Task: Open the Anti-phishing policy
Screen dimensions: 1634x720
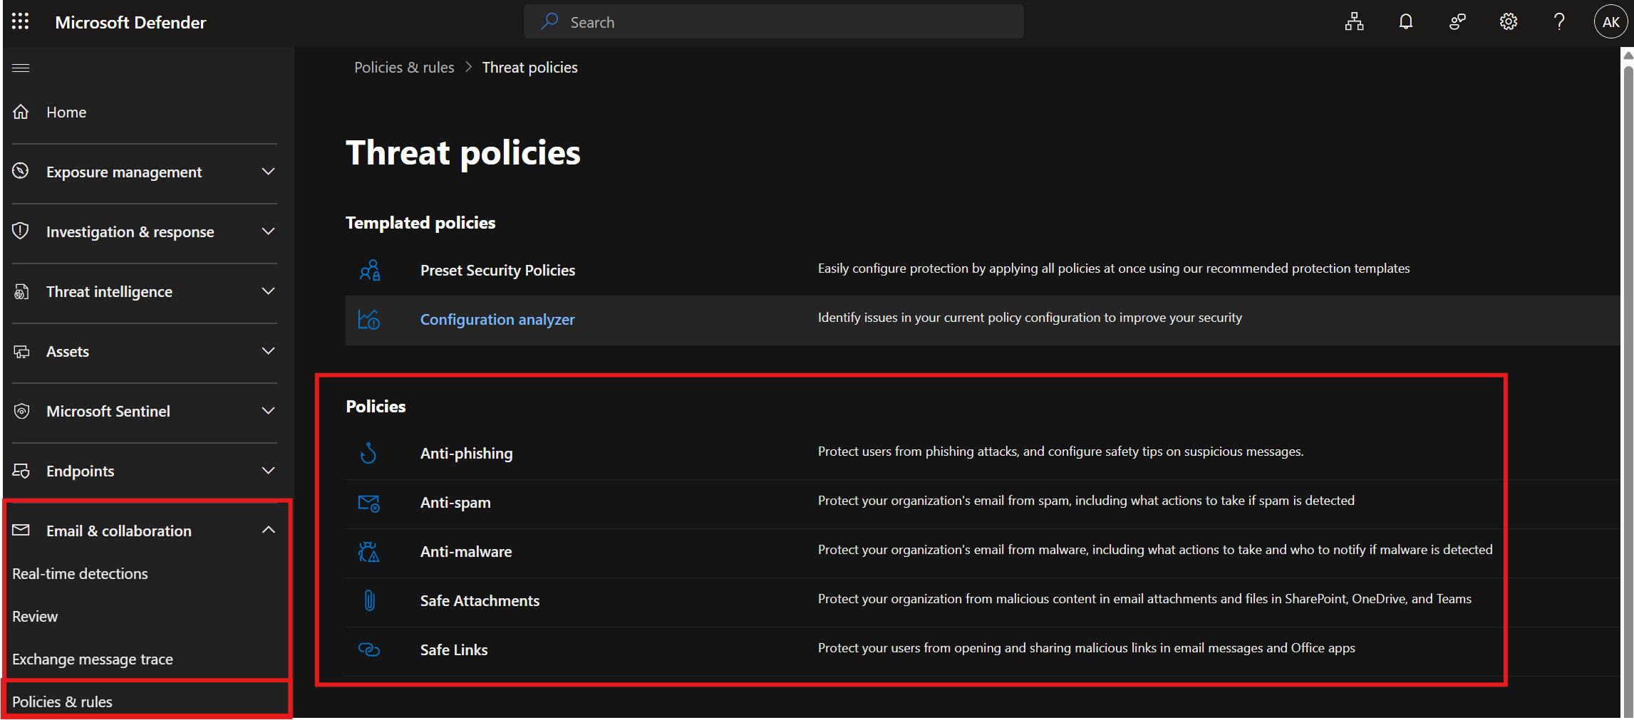Action: [x=466, y=454]
